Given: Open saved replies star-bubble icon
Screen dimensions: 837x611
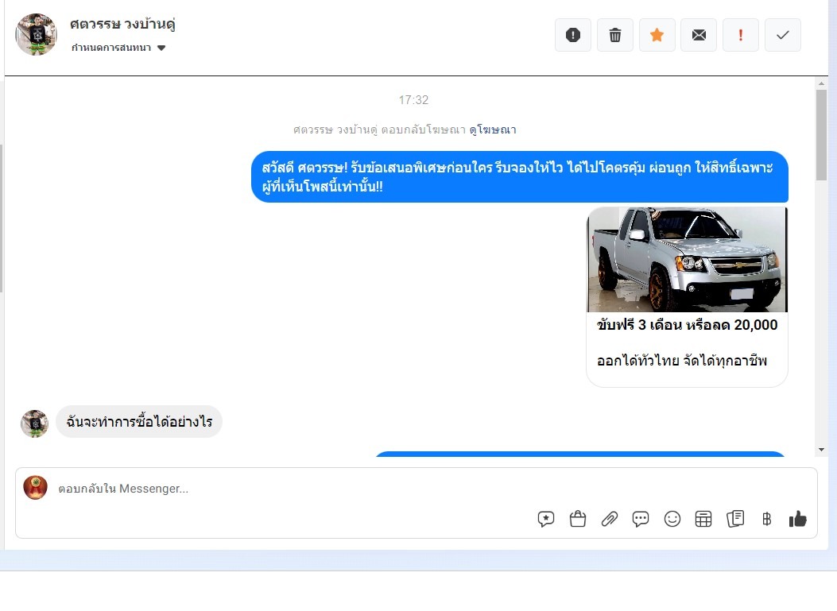Looking at the screenshot, I should coord(546,519).
